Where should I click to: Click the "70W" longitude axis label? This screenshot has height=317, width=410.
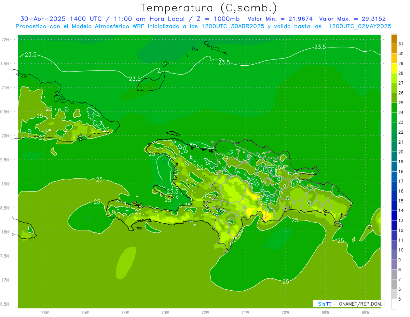[x=285, y=313]
